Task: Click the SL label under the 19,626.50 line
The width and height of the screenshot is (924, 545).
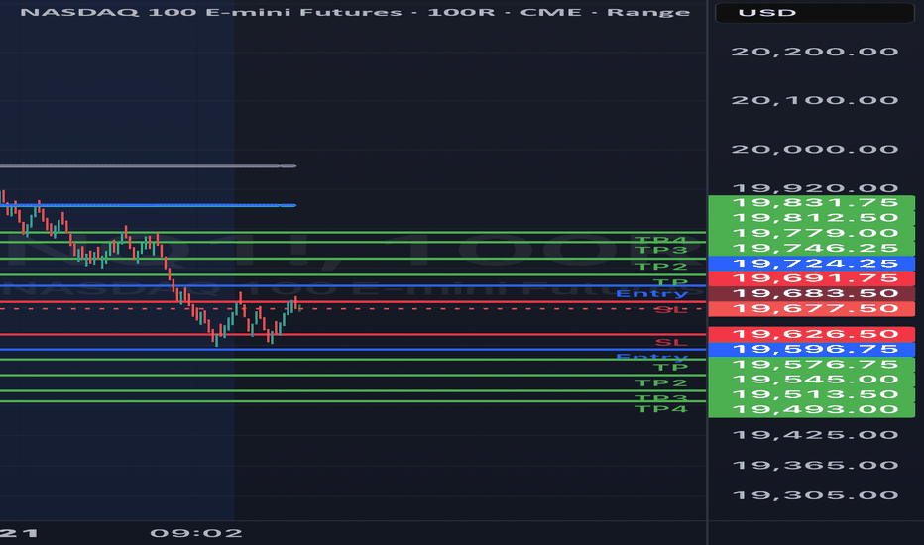Action: [671, 342]
